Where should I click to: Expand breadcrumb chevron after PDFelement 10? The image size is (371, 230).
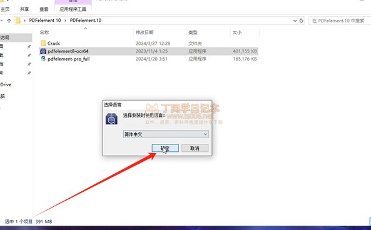(65, 21)
